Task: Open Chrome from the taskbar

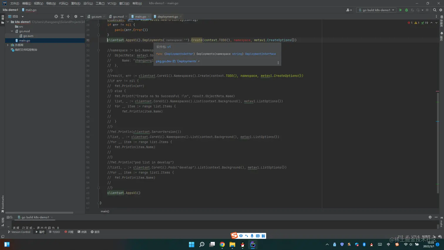Action: pyautogui.click(x=222, y=244)
